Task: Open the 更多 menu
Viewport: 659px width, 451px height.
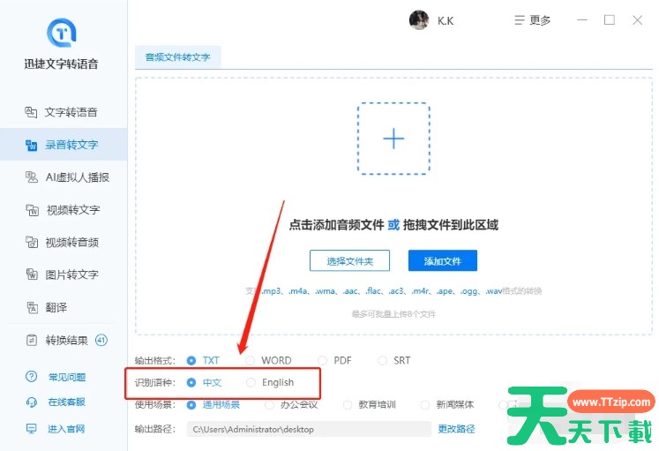Action: tap(533, 19)
